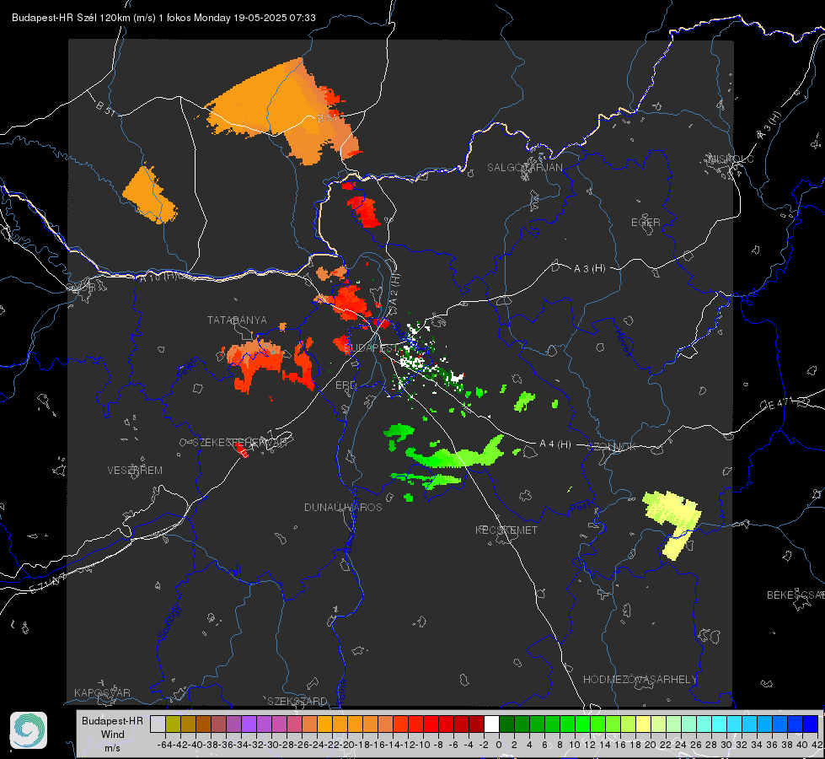The width and height of the screenshot is (825, 759).
Task: Click the SALGÓTARJÁN city label
Action: 524,168
